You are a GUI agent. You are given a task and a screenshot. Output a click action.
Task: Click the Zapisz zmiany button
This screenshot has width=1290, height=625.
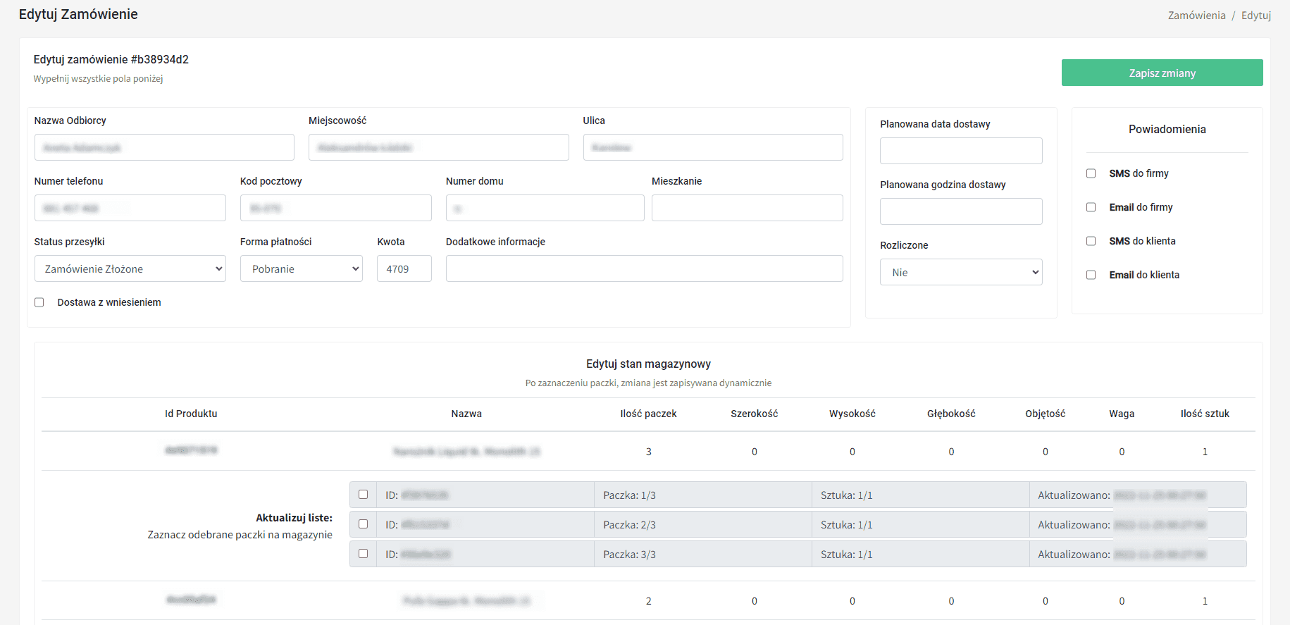click(x=1161, y=73)
